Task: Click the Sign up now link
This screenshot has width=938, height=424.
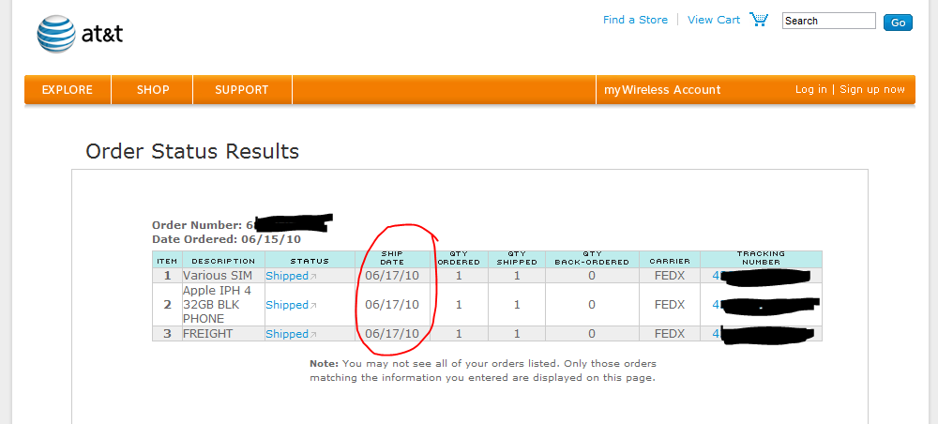Action: 872,89
